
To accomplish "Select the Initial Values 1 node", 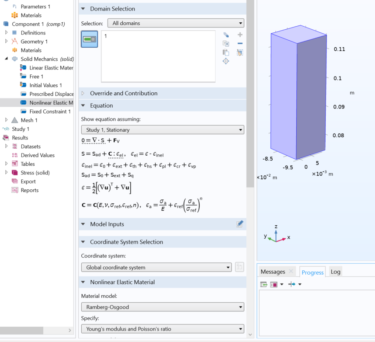I will pos(46,85).
